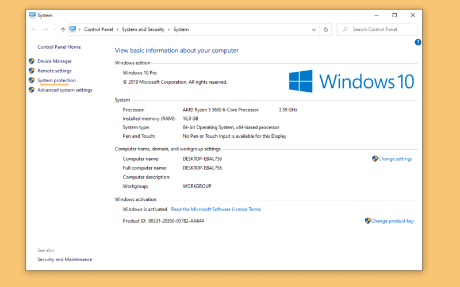Open Security and Maintenance link
Screen dimensions: 460x287
point(65,259)
